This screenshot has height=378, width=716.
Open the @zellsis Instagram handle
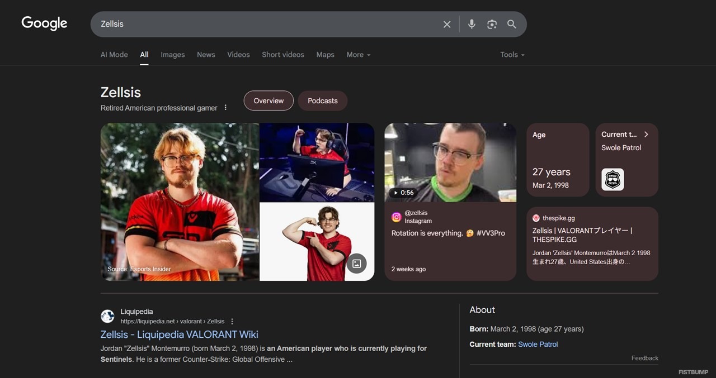[x=416, y=213]
